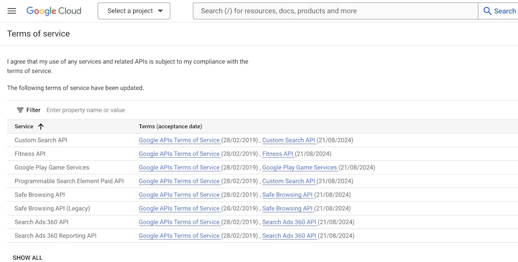518x262 pixels.
Task: Click the Terms of service page heading
Action: tap(38, 34)
